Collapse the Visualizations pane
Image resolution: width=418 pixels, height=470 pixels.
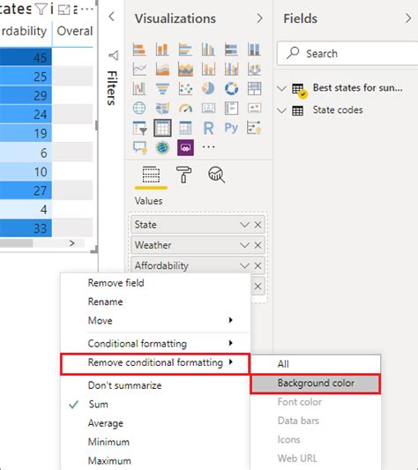coord(259,19)
